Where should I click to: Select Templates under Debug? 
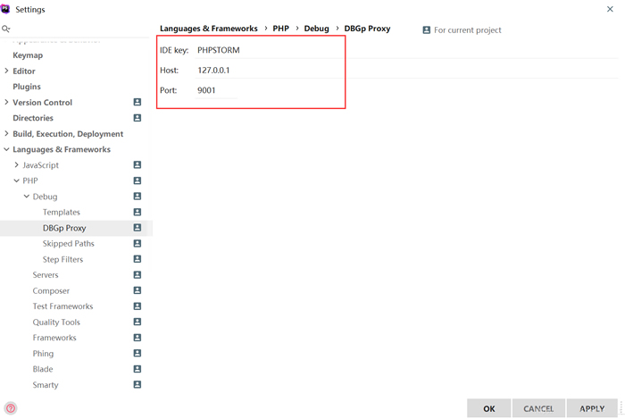[62, 212]
